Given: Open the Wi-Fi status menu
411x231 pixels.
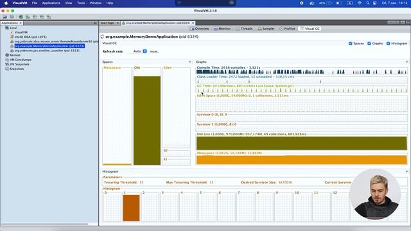Looking at the screenshot, I should [x=360, y=3].
